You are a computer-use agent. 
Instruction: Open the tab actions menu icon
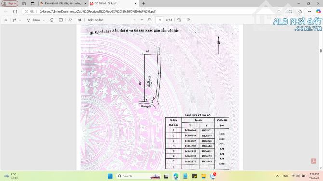33,3
